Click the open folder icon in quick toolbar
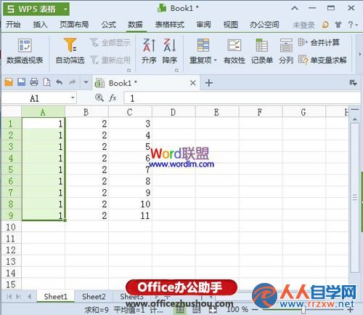The width and height of the screenshot is (363, 315). point(9,82)
